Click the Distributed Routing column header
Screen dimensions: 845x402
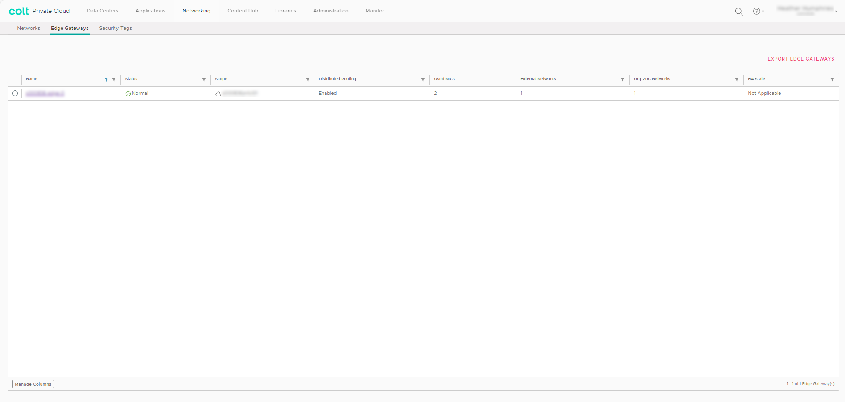(x=337, y=79)
